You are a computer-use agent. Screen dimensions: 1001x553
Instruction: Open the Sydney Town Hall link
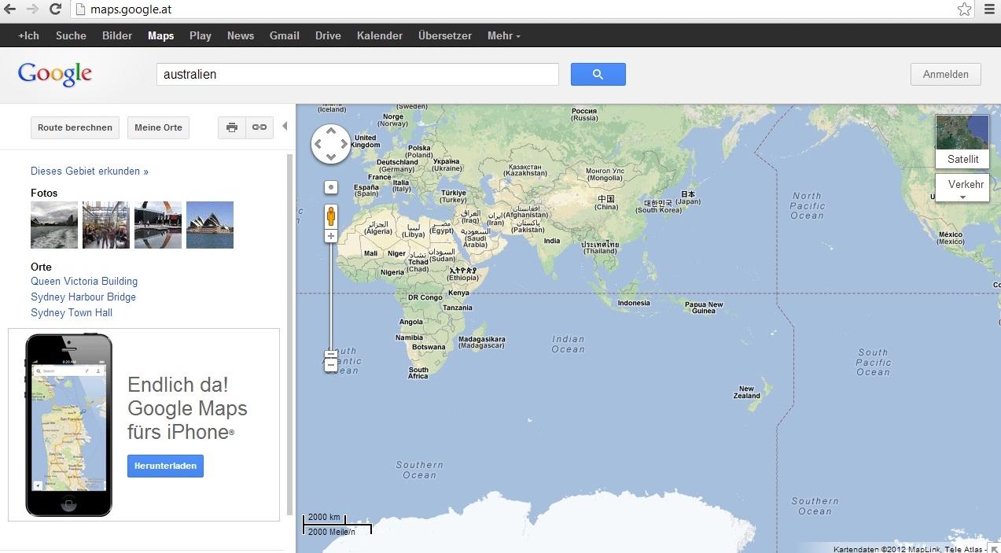pyautogui.click(x=72, y=312)
